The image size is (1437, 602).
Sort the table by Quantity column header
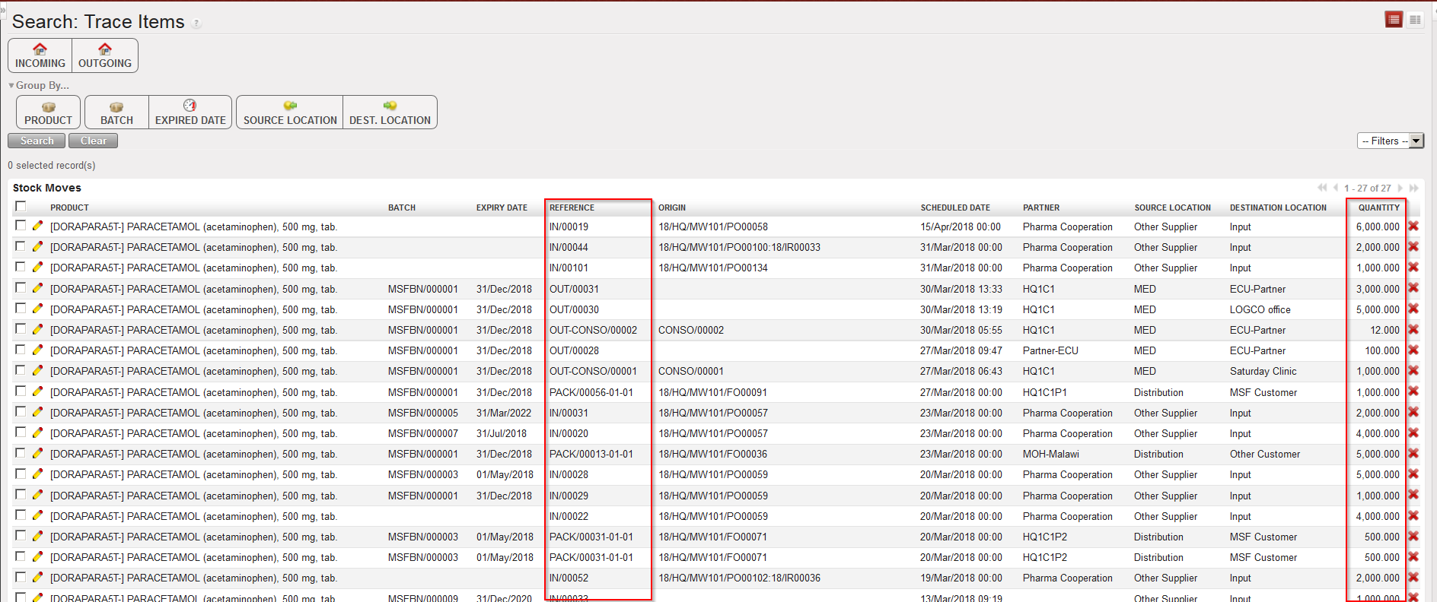1378,208
